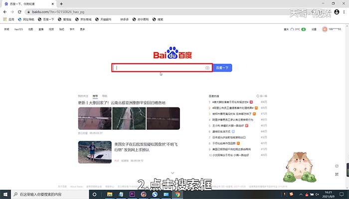Open the 网址导航 bookmark

26,19
